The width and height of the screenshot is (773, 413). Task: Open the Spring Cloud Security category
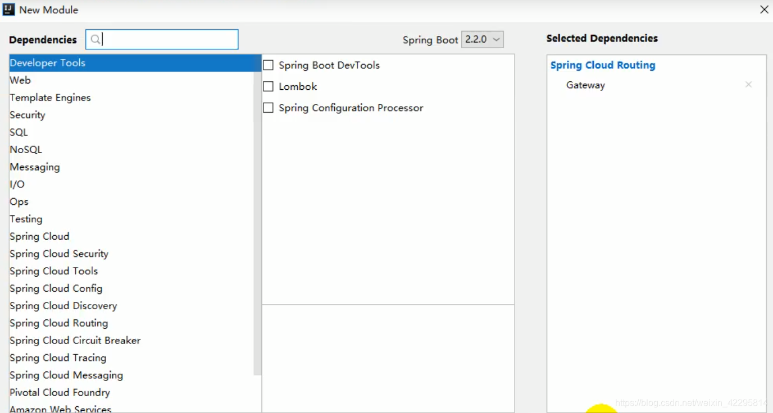tap(131, 254)
